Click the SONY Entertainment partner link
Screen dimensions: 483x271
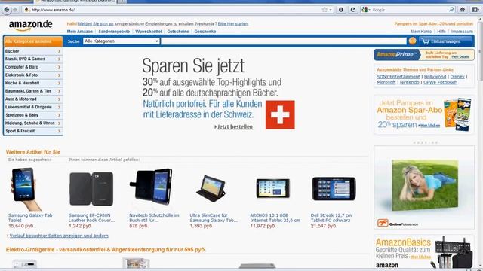click(398, 77)
